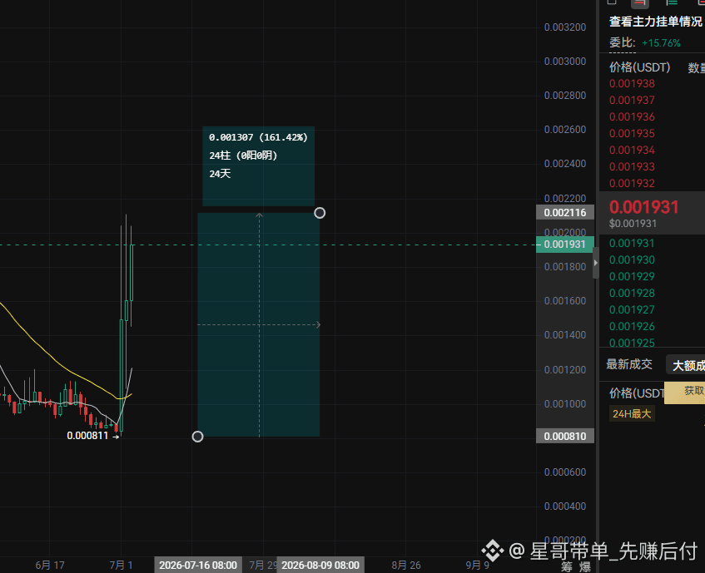Image resolution: width=705 pixels, height=573 pixels.
Task: Click the order book 价格(USDT) column header
Action: 639,67
